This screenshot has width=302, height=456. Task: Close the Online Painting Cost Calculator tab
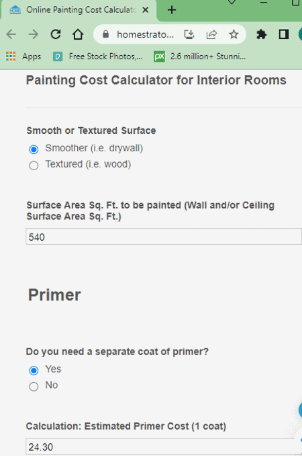[146, 10]
